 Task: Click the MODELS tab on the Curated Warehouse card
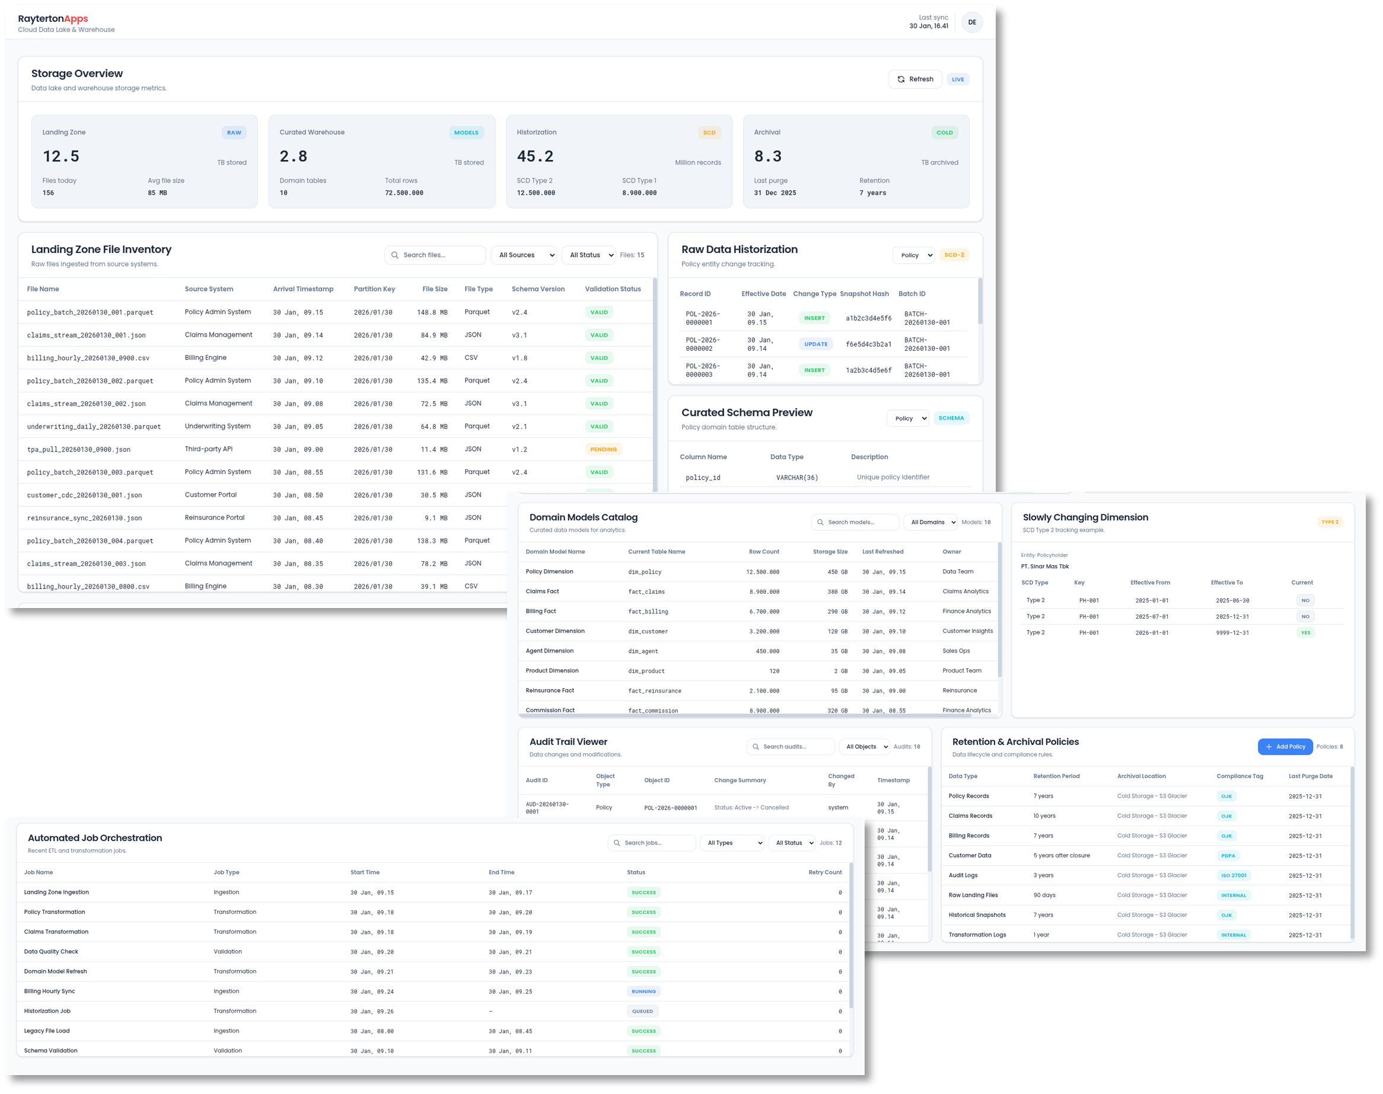pos(467,133)
